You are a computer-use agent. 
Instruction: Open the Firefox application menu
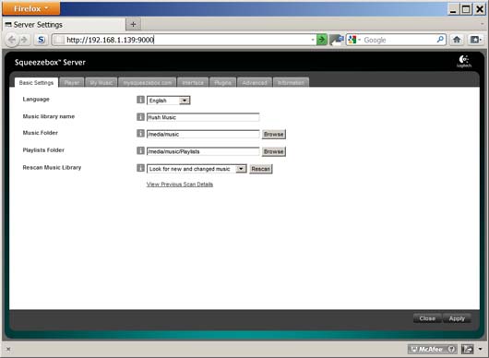30,8
